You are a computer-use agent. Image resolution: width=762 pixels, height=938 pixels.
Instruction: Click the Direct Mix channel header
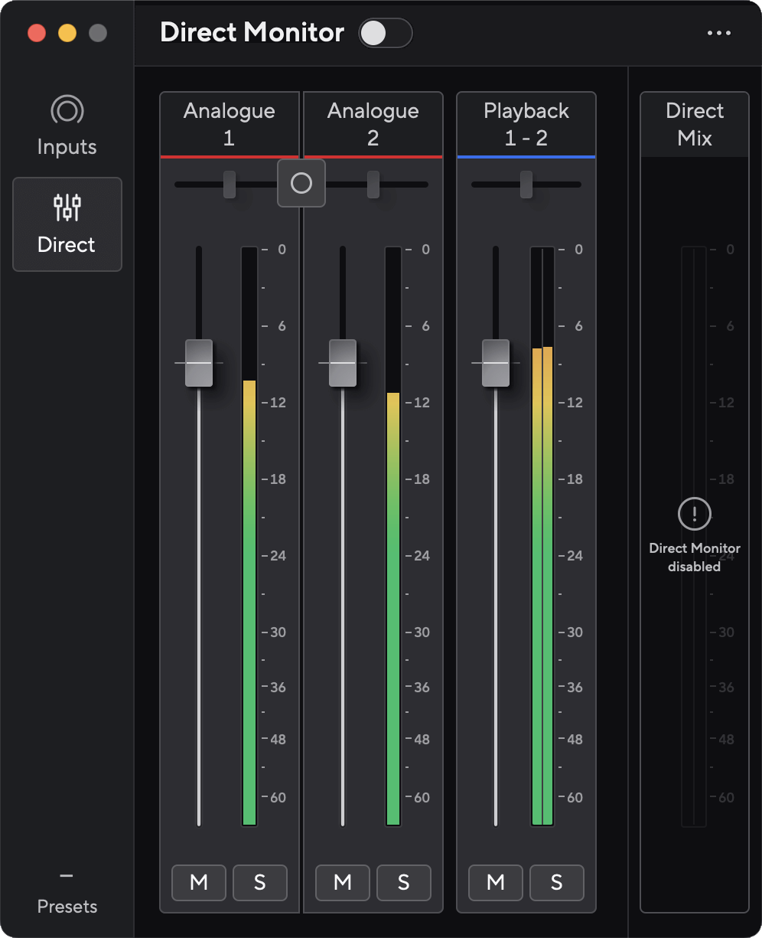coord(695,124)
